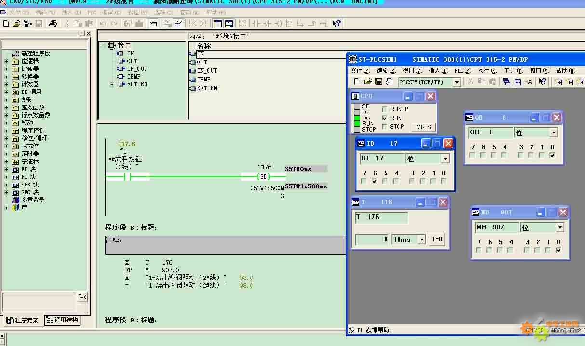The height and width of the screenshot is (346, 585).
Task: Click the help pointer icon in PLCSIM toolbar
Action: click(x=543, y=82)
